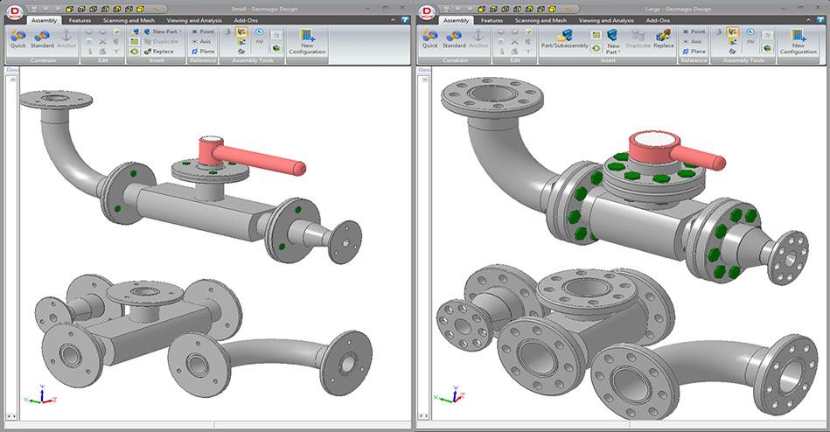830x432 pixels.
Task: Click New Configuration in Large window
Action: (798, 42)
